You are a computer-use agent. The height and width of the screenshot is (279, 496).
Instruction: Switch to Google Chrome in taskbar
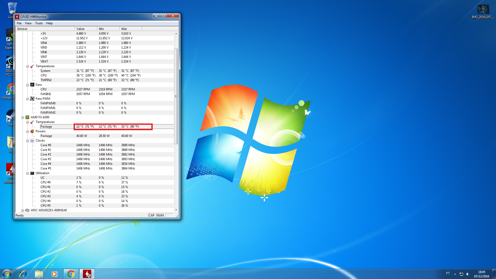tap(71, 274)
